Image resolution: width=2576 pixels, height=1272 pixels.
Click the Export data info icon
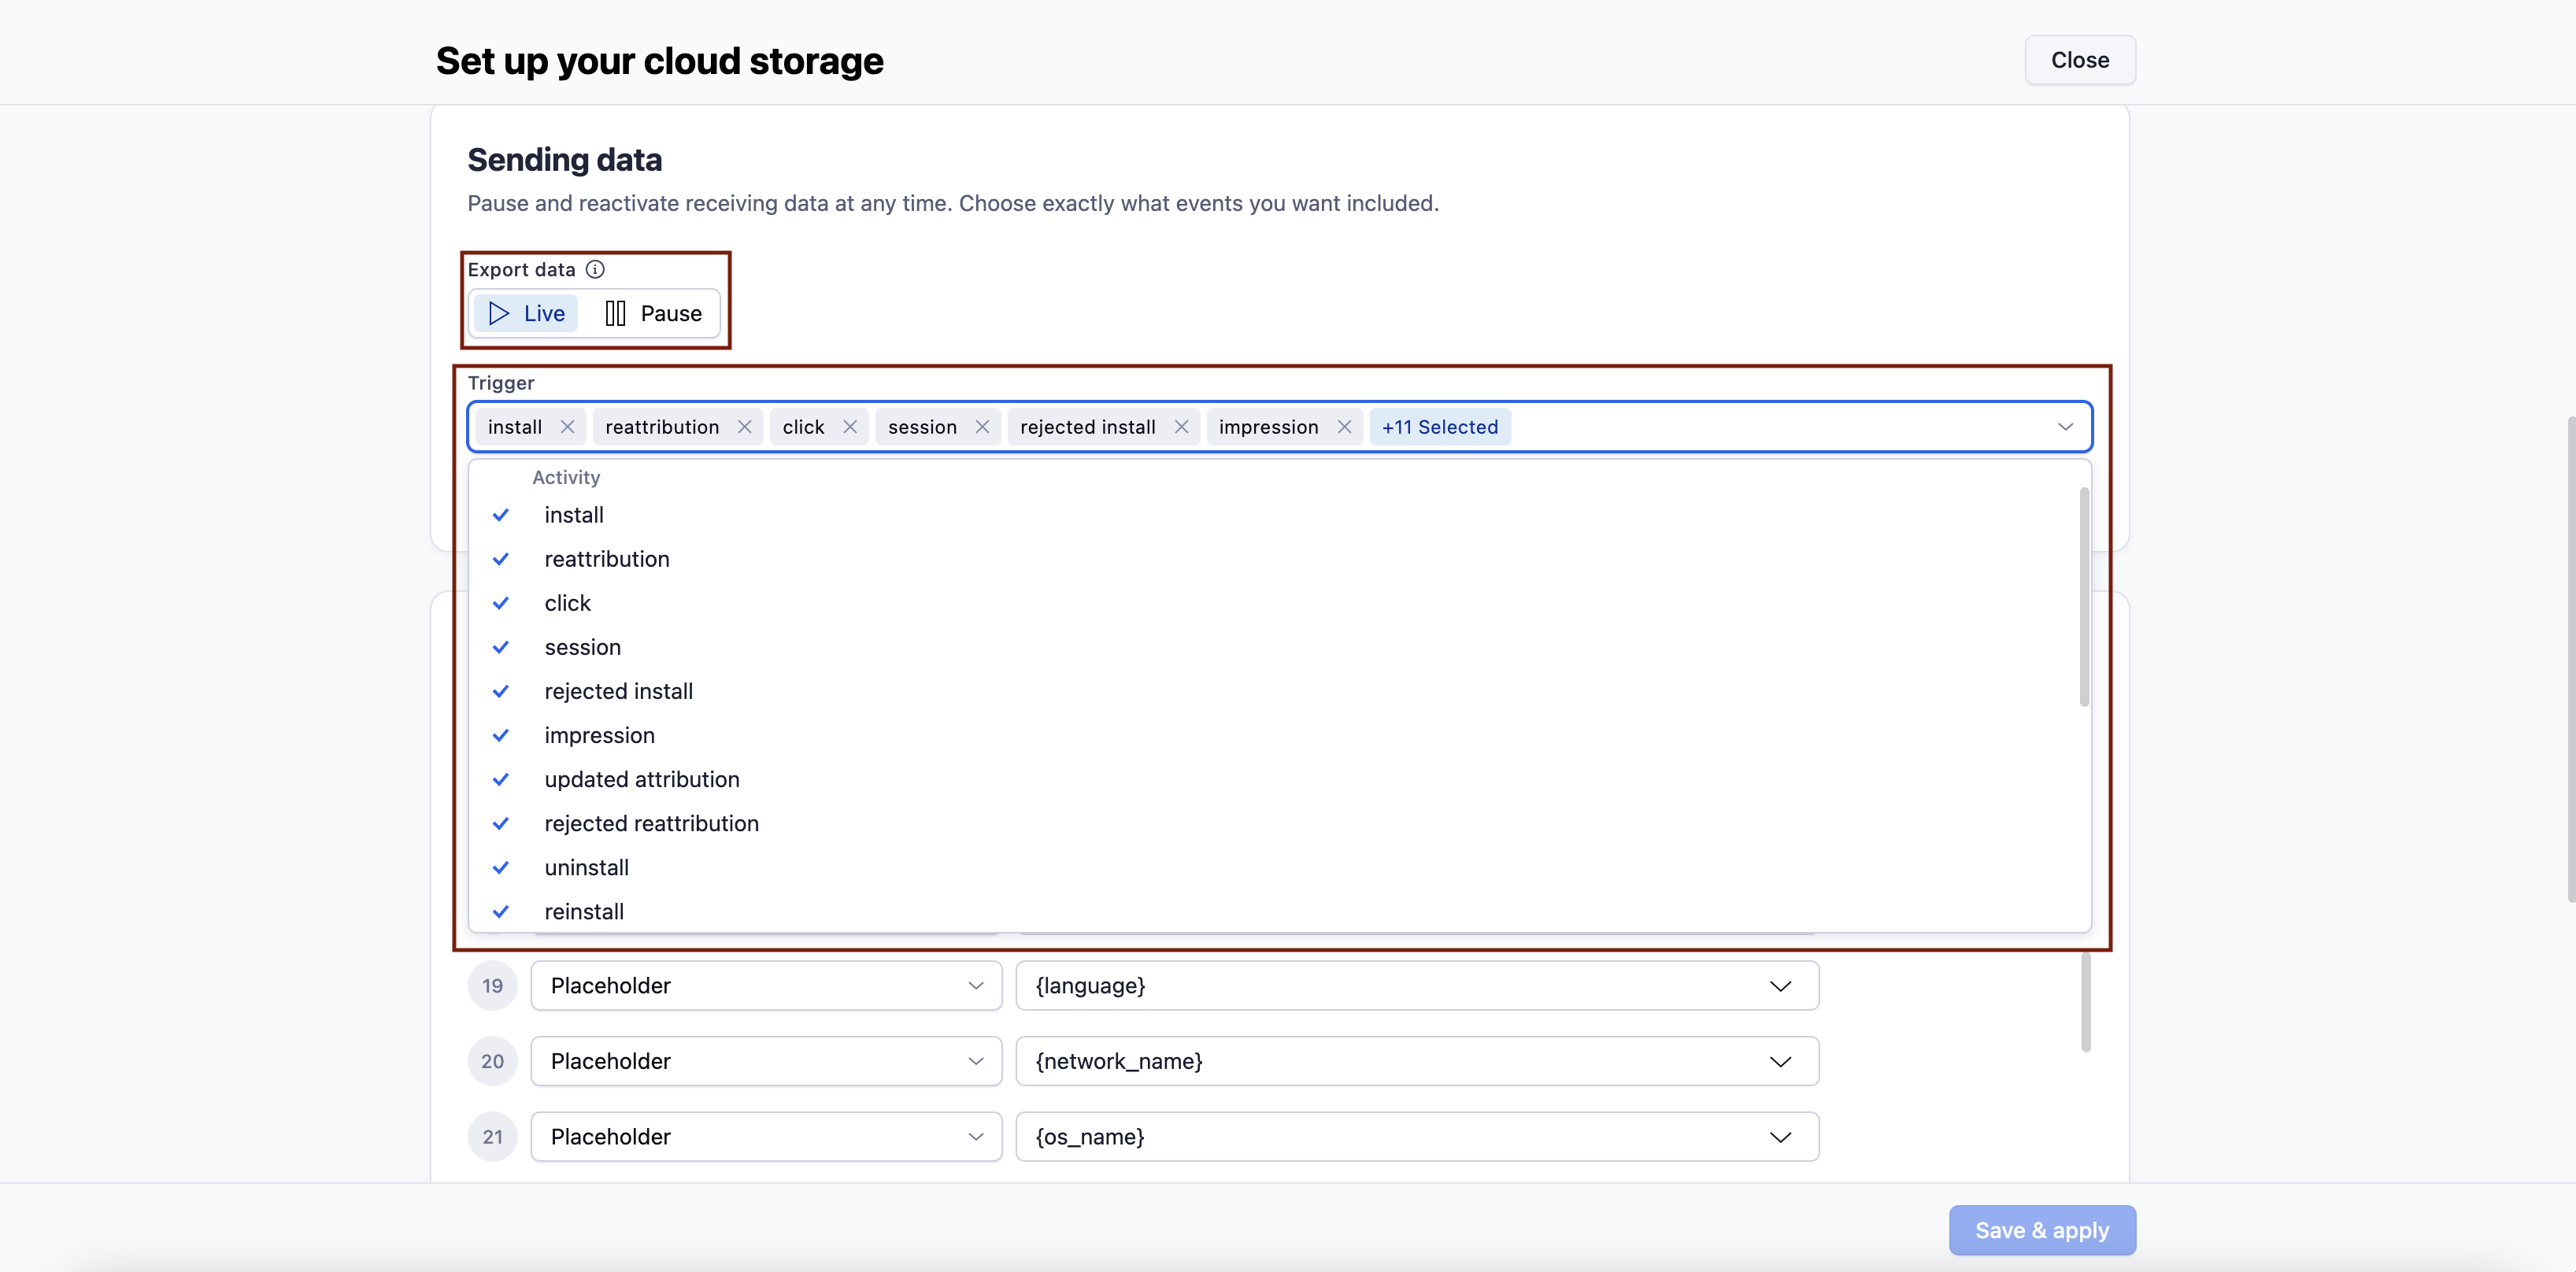[x=595, y=269]
